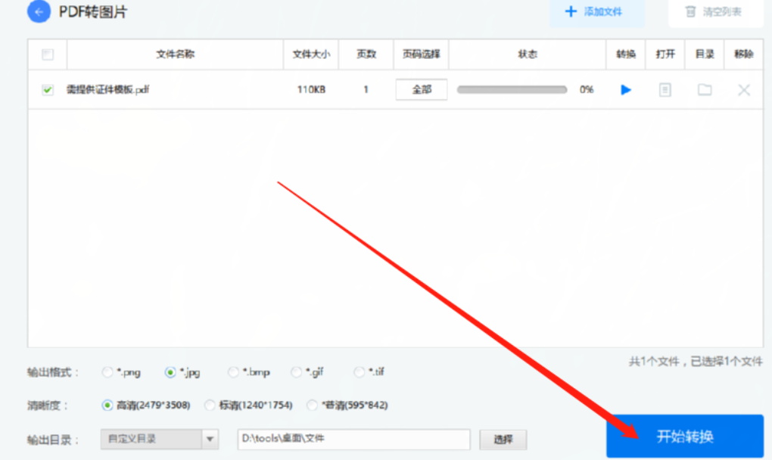This screenshot has height=460, width=772.
Task: Open output folder icon in file row
Action: point(705,89)
